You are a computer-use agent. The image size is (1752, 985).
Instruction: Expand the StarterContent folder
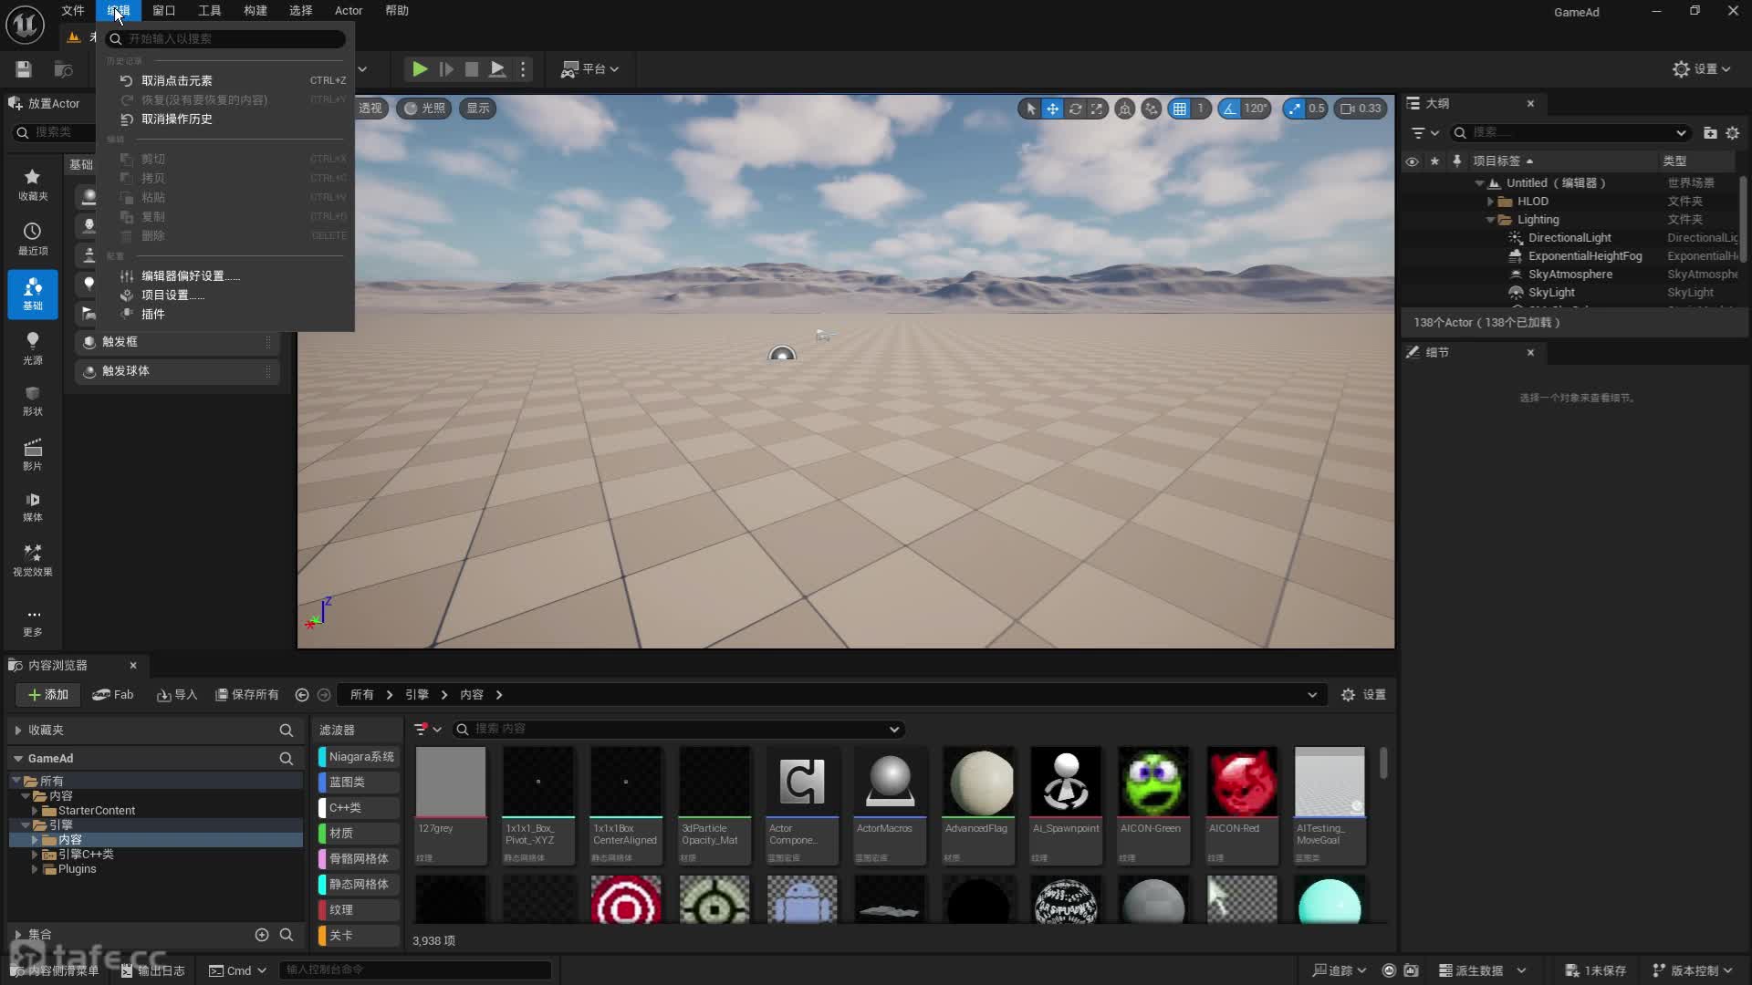pos(36,811)
